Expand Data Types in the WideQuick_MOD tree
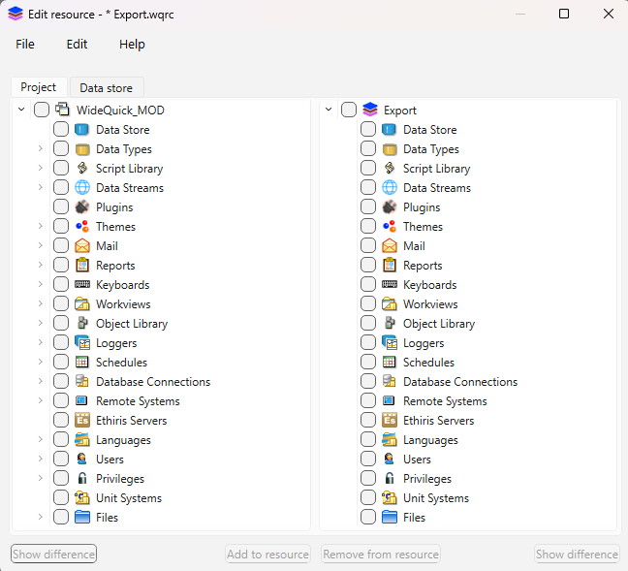This screenshot has width=628, height=571. [x=41, y=148]
